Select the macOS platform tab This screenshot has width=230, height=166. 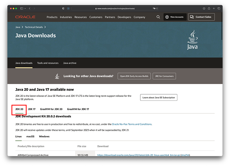coord(30,137)
